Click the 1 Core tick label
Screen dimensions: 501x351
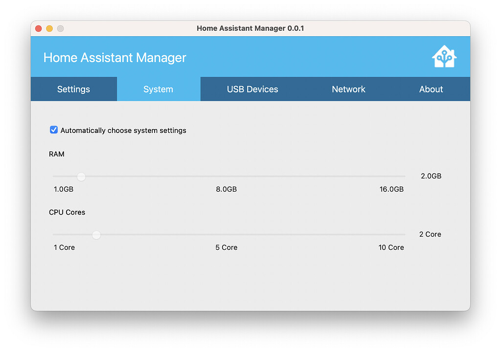[64, 247]
